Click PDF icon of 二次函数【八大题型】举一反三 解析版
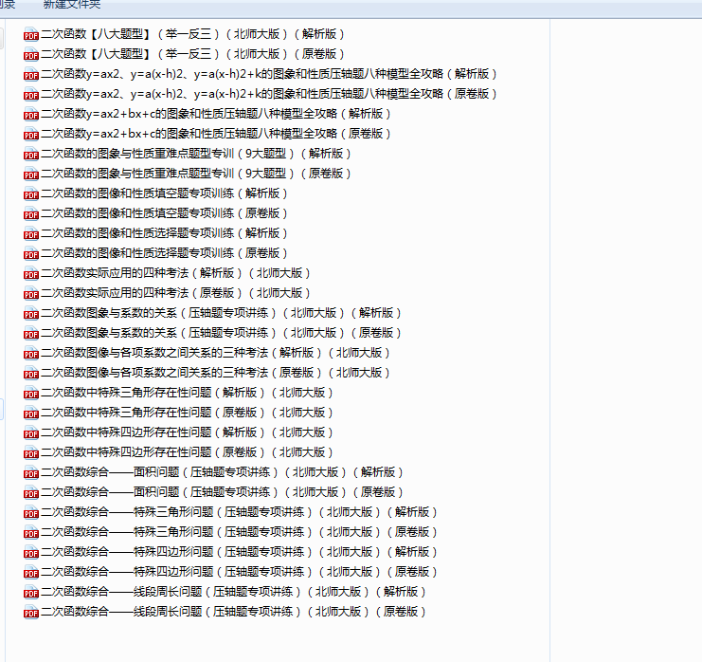The height and width of the screenshot is (662, 702). [31, 34]
